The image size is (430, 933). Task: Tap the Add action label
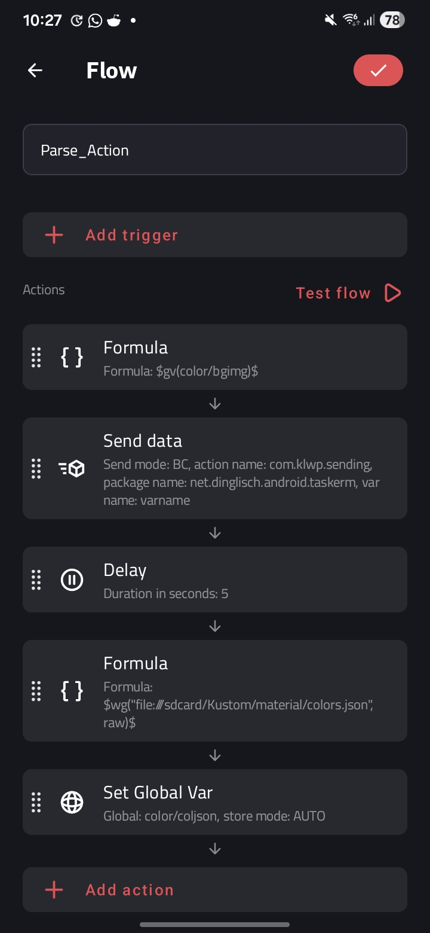[130, 890]
